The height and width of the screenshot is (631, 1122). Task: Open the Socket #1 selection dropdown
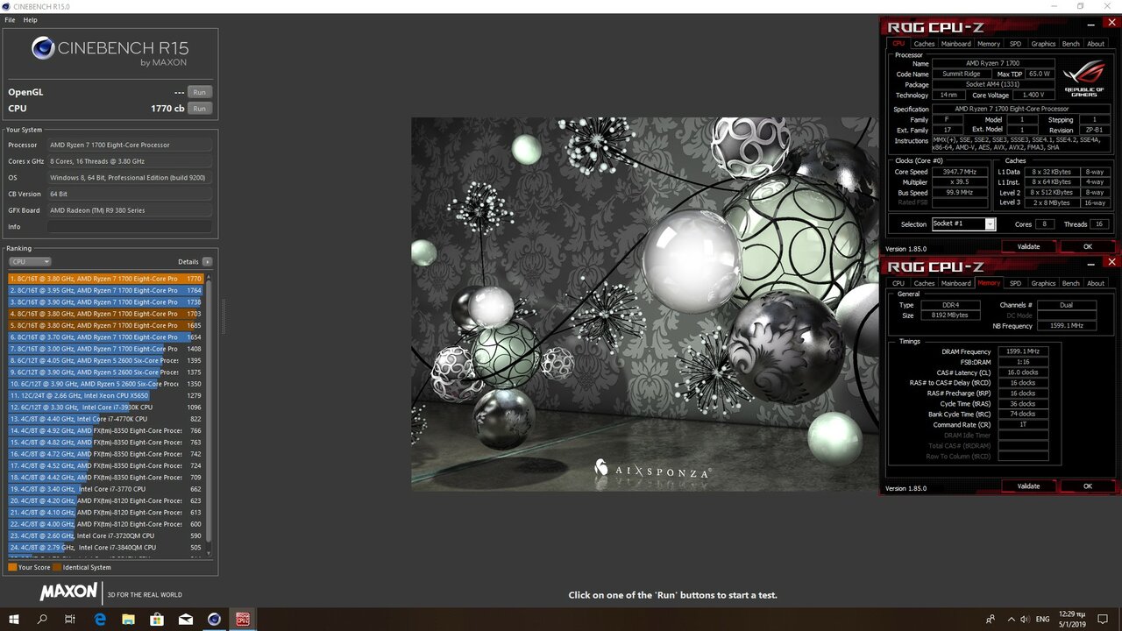point(963,224)
